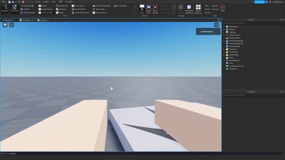This screenshot has height=160, width=285.
Task: Expand the StarterPlayer tree node
Action: point(224,55)
